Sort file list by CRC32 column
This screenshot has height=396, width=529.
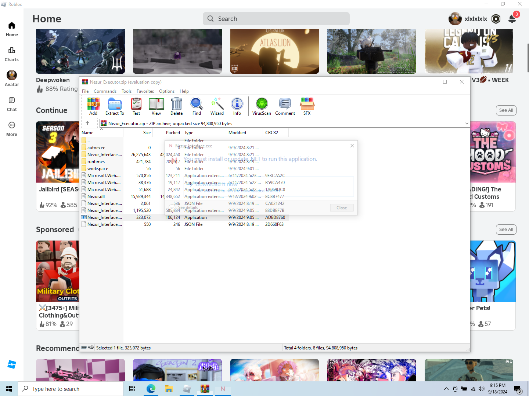(276, 133)
